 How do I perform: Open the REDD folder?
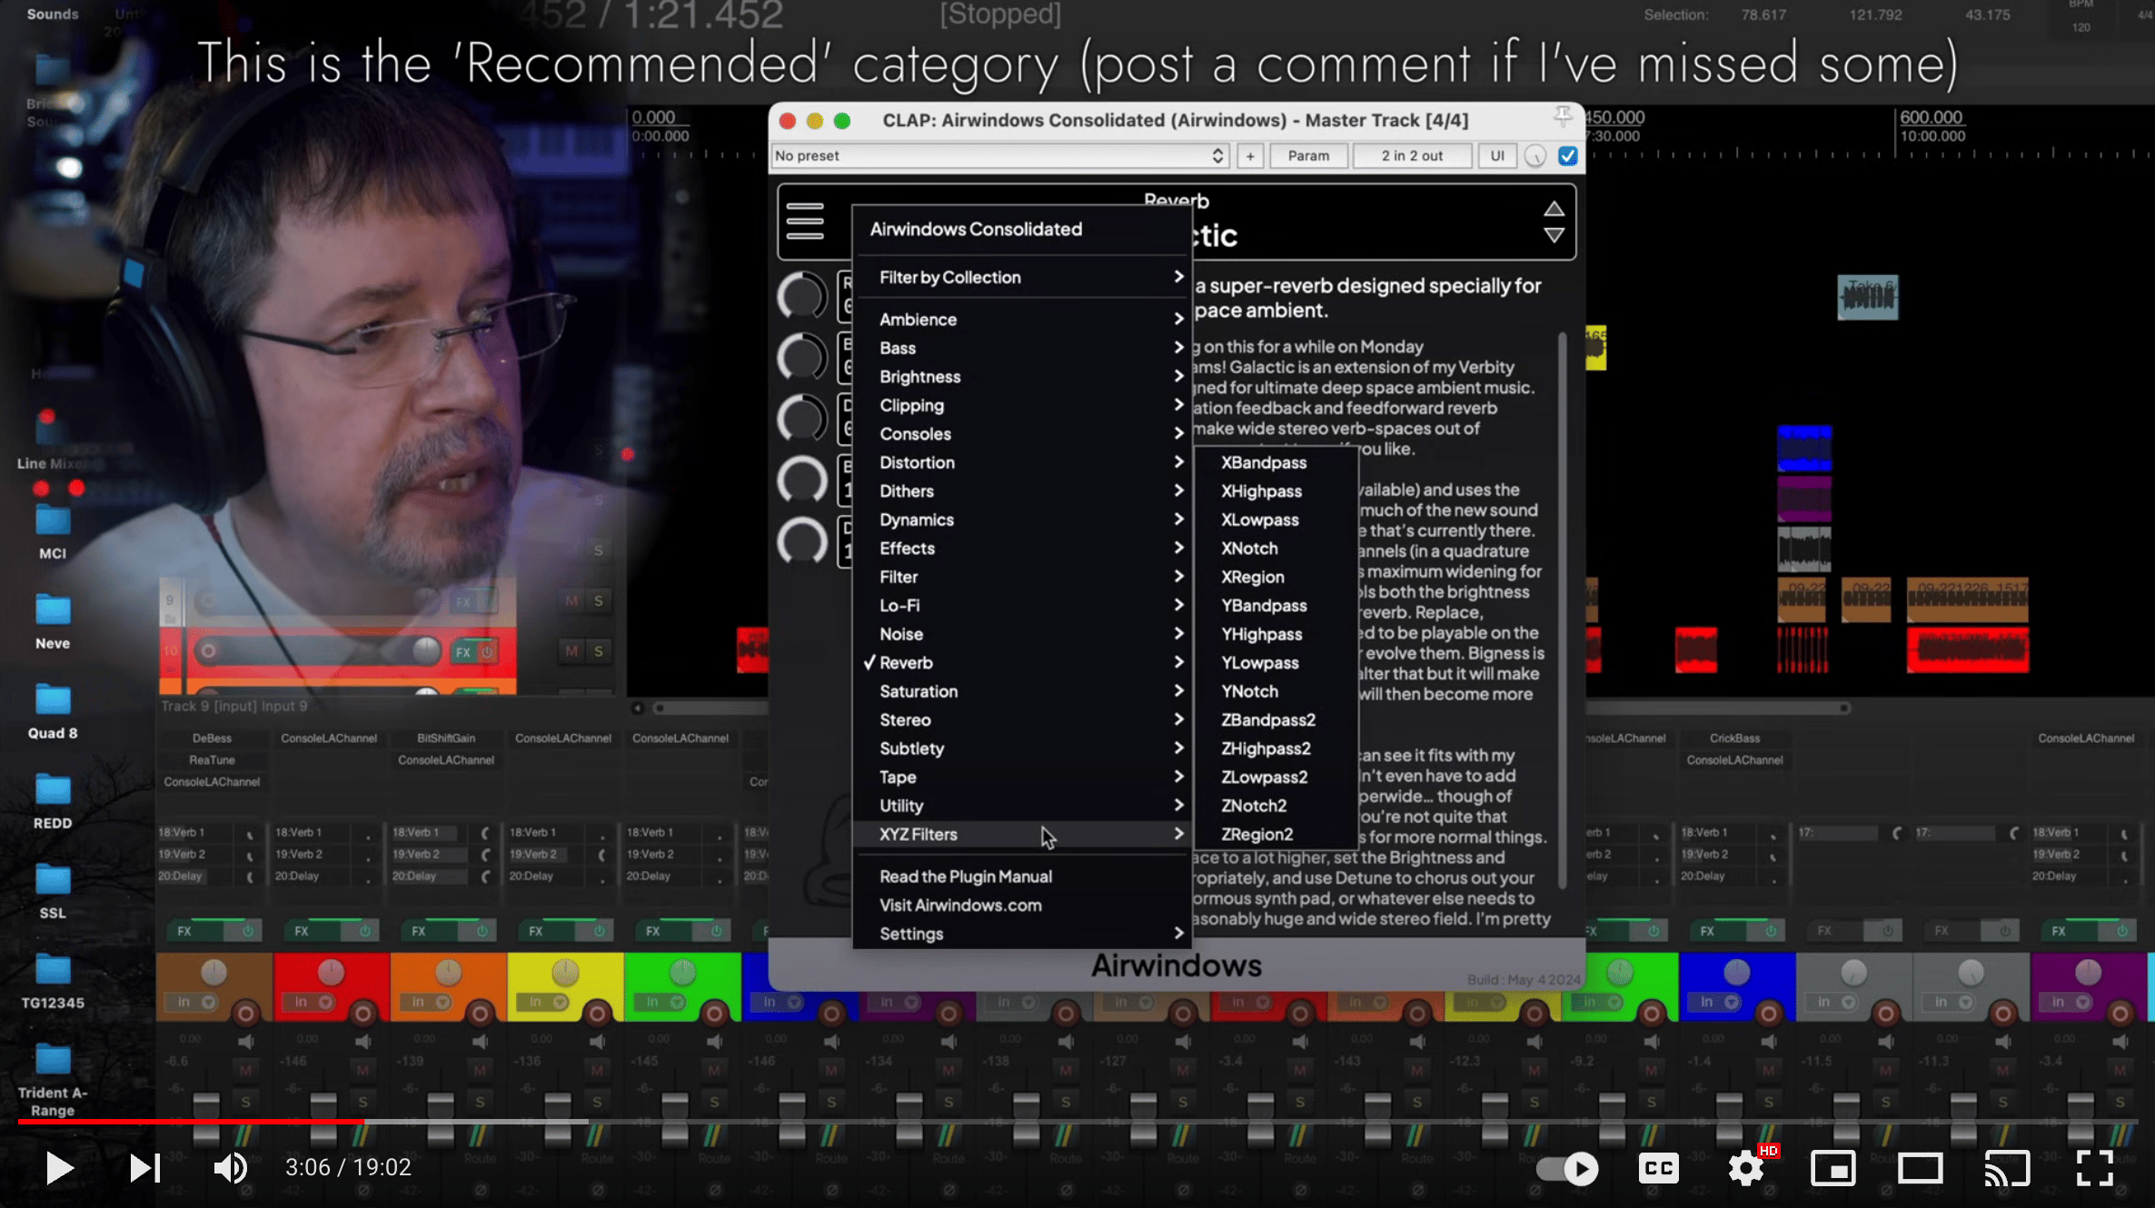[x=53, y=802]
